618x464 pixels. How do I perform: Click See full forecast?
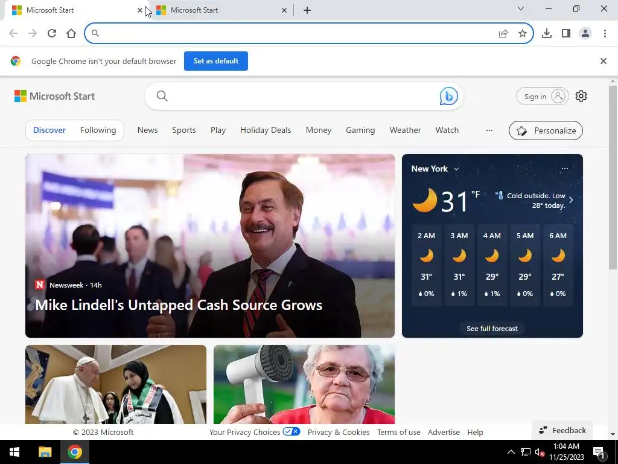492,329
